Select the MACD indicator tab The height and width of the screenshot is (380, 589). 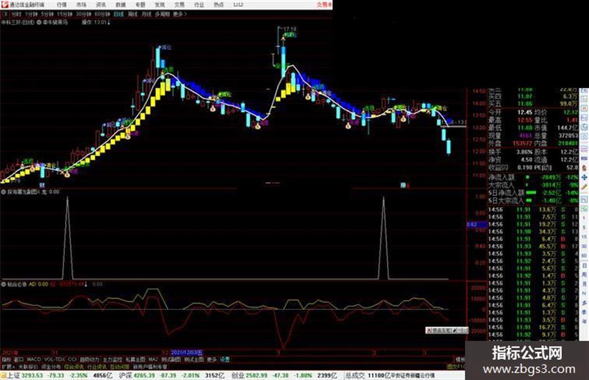coord(34,359)
